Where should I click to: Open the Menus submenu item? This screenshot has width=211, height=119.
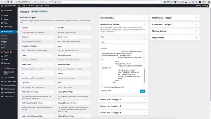tap(4, 45)
